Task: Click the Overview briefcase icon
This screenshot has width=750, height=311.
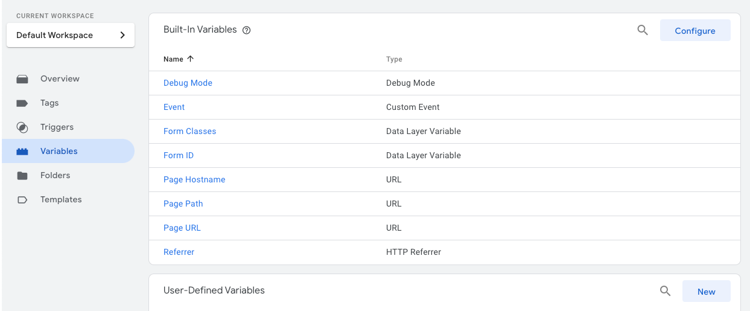Action: pos(22,79)
